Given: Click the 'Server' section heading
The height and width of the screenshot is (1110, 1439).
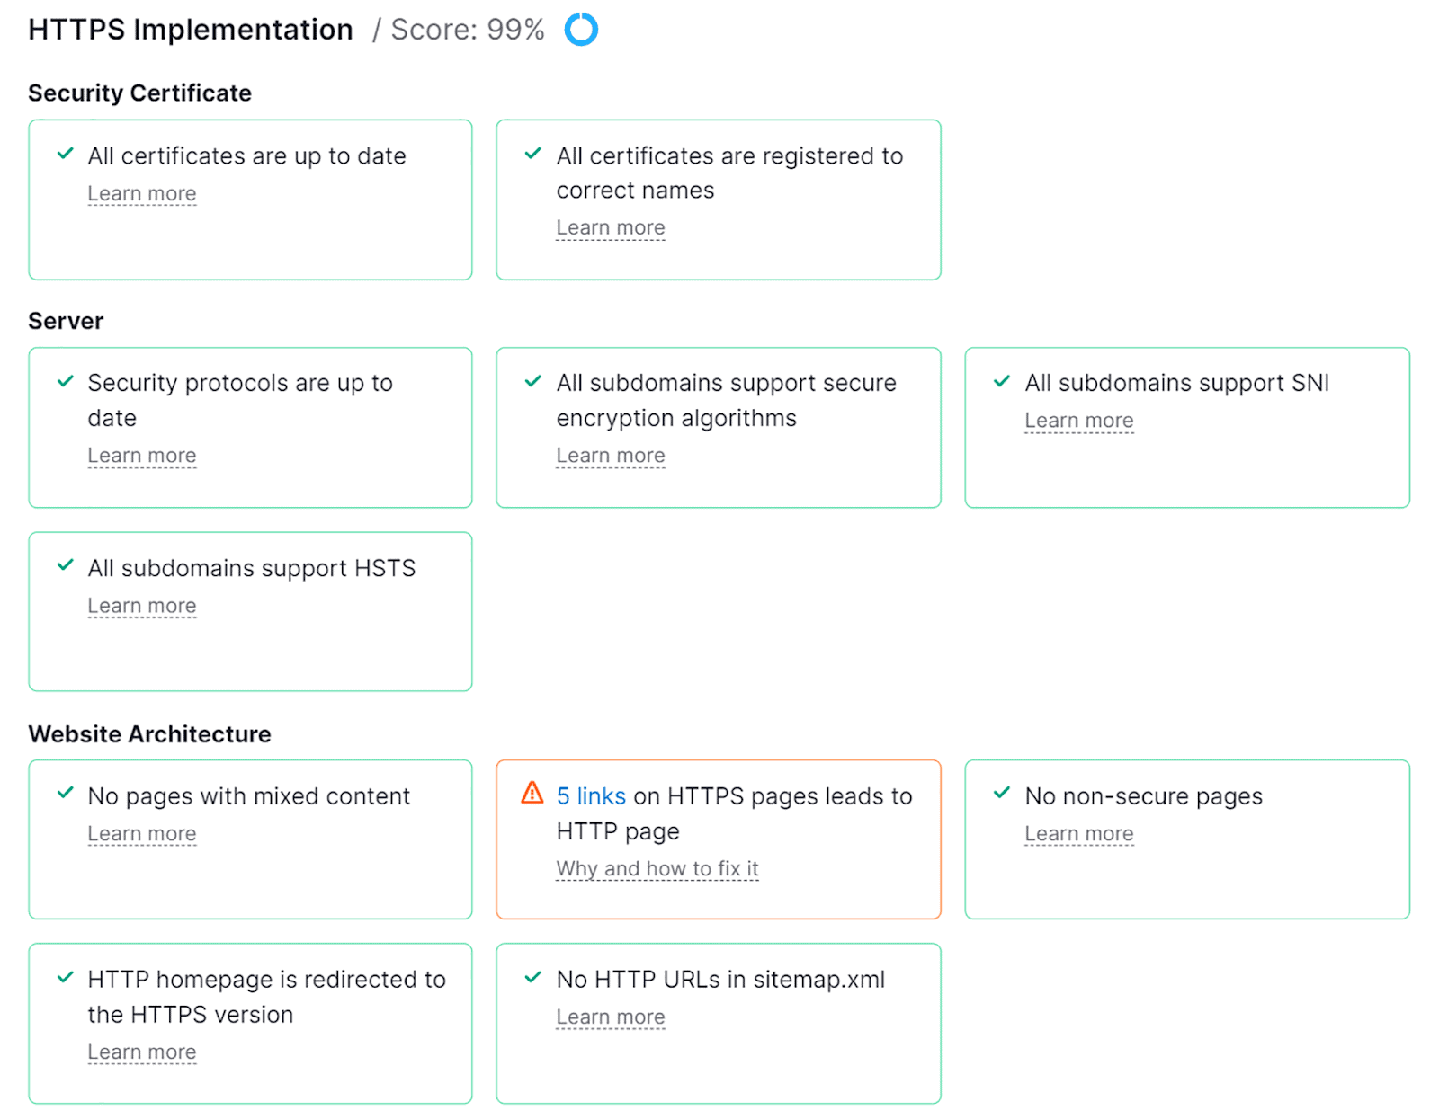Looking at the screenshot, I should point(64,320).
